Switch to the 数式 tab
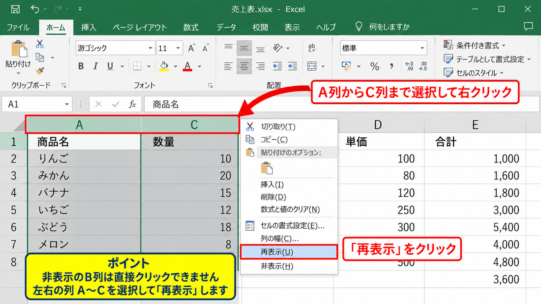 point(191,27)
